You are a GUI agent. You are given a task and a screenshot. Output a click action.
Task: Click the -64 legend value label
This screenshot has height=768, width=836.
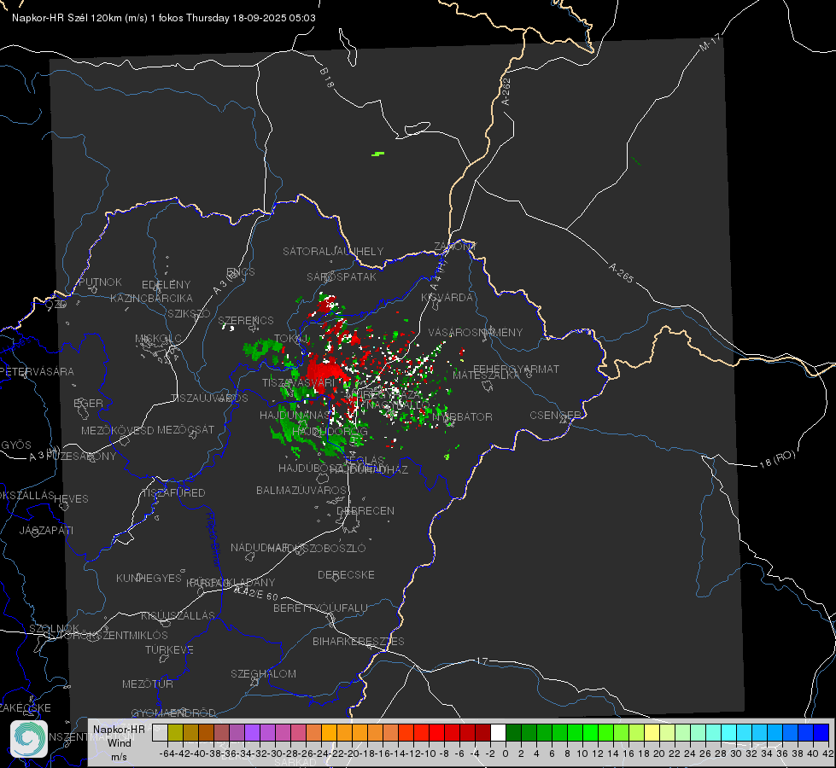(167, 753)
